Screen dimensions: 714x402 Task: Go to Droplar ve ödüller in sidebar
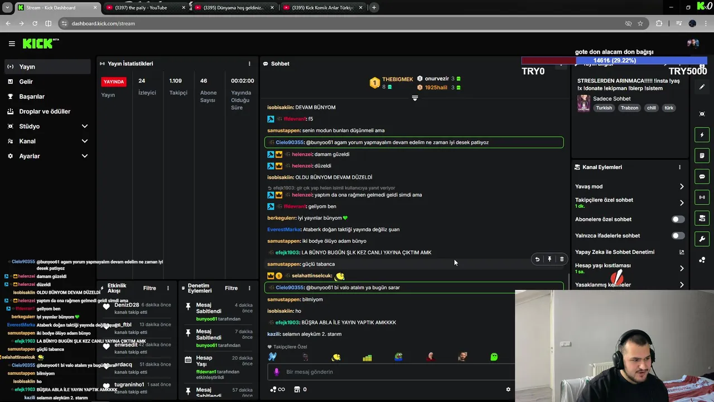pyautogui.click(x=47, y=111)
